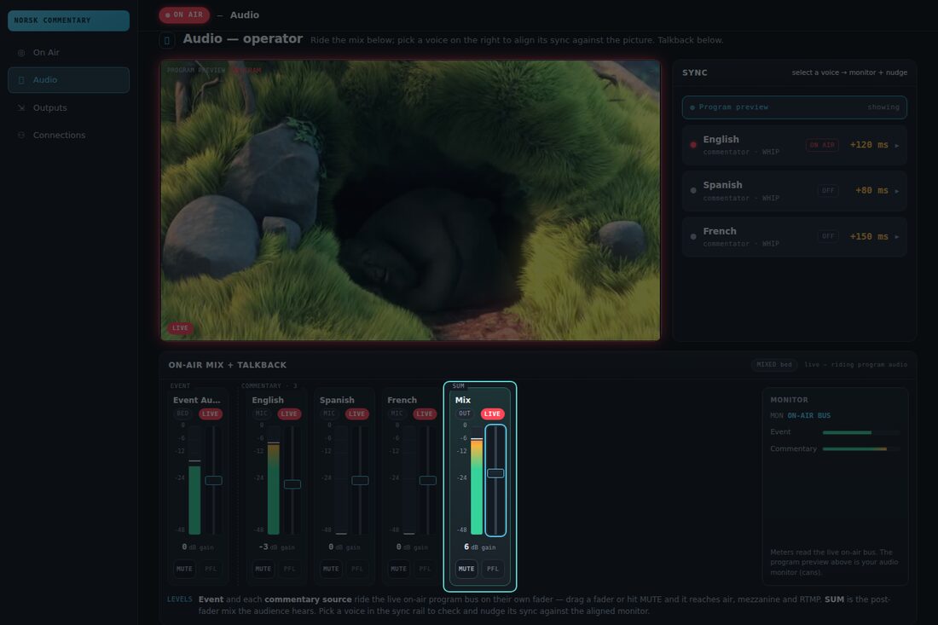Mute the English commentary channel

263,569
